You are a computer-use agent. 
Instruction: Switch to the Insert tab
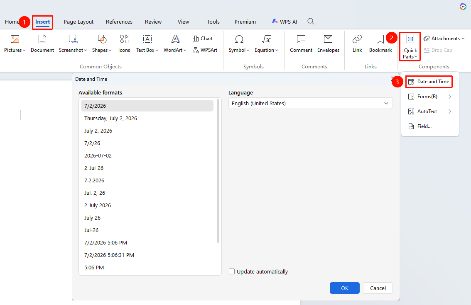(43, 22)
